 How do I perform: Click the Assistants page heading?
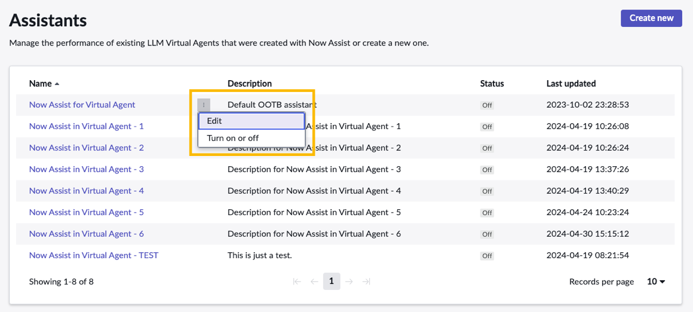(x=48, y=20)
